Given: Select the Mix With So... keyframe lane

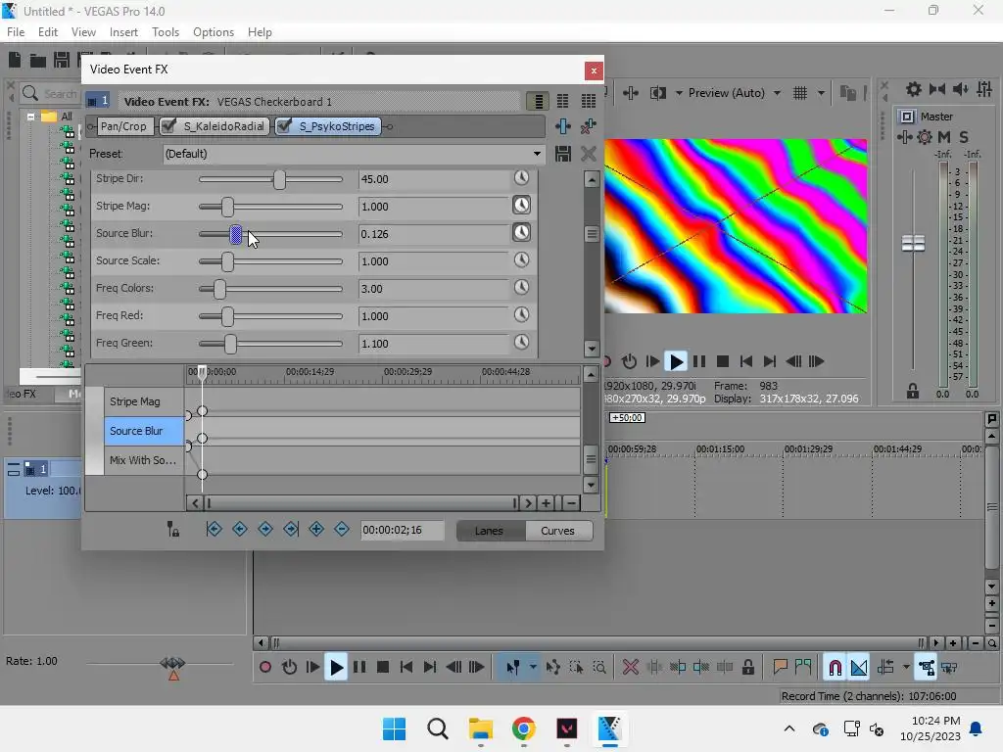Looking at the screenshot, I should 144,460.
